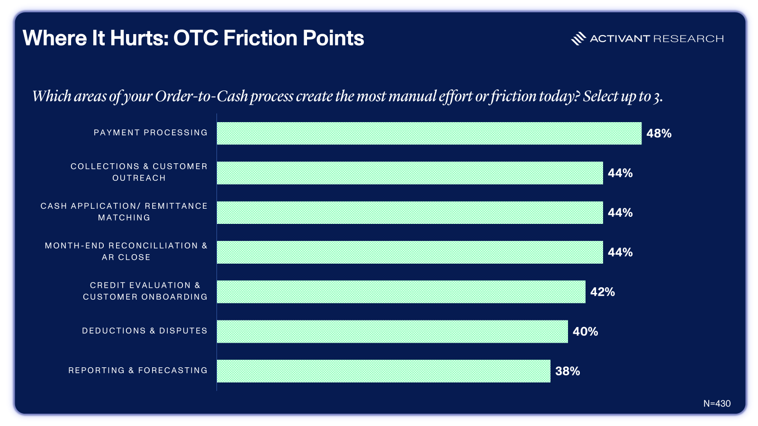Click the 42% value label
This screenshot has height=426, width=758.
click(x=603, y=292)
